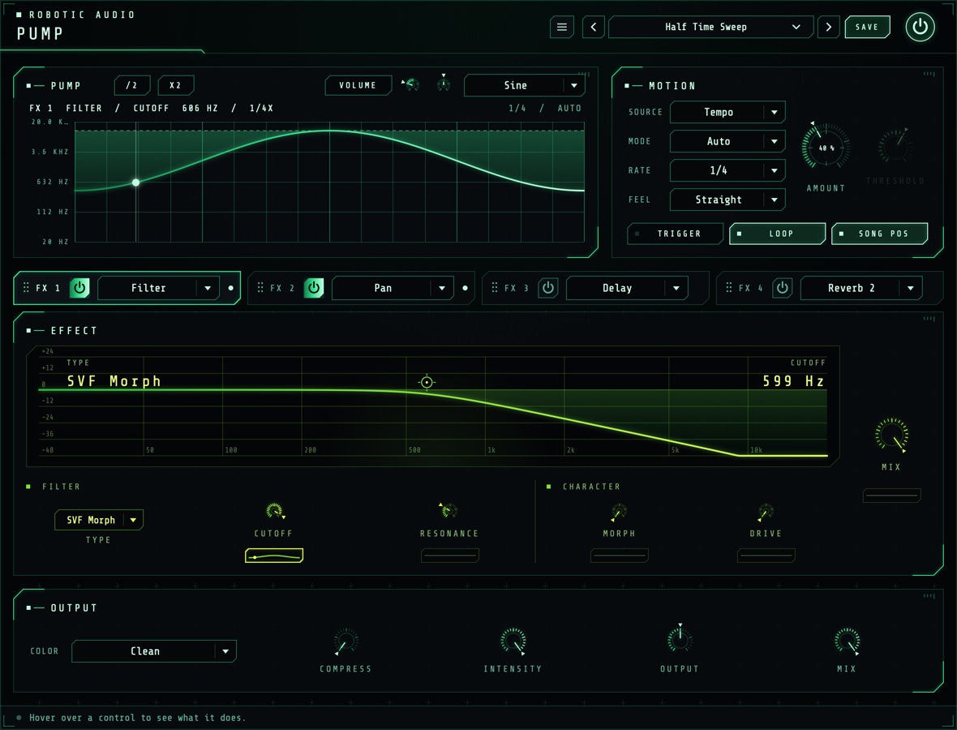
Task: Open the FX 3 Delay effect dropdown
Action: click(627, 288)
